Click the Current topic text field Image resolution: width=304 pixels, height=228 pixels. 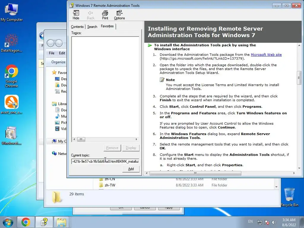[105, 161]
